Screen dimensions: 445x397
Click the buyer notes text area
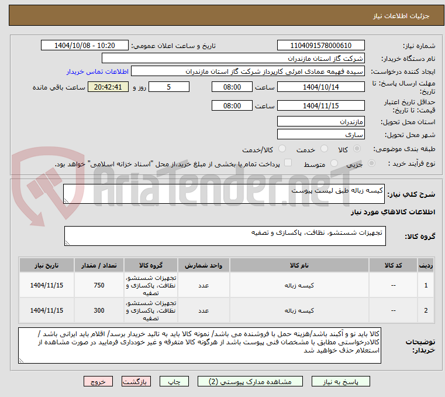click(199, 345)
